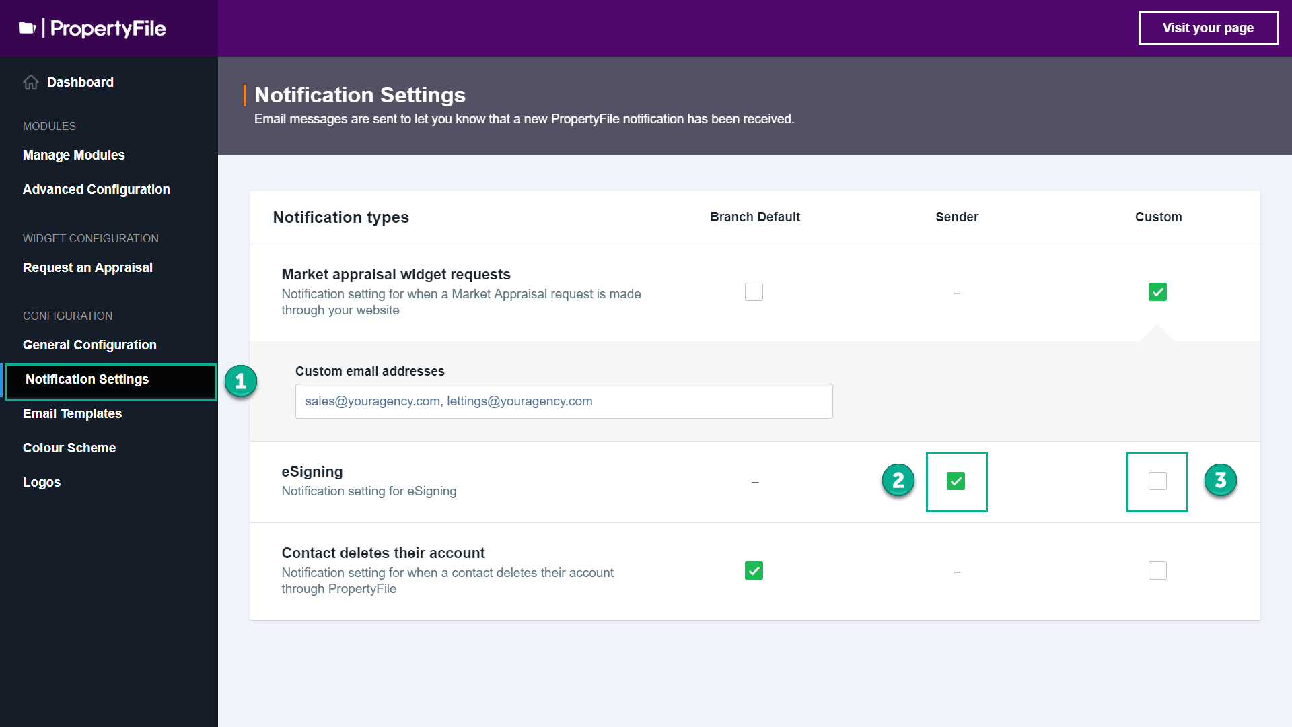Go to Request an Appraisal page

pos(87,267)
